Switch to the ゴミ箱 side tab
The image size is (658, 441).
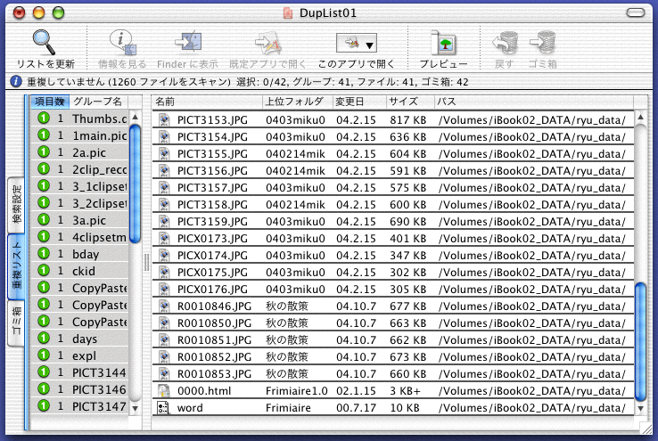[16, 323]
